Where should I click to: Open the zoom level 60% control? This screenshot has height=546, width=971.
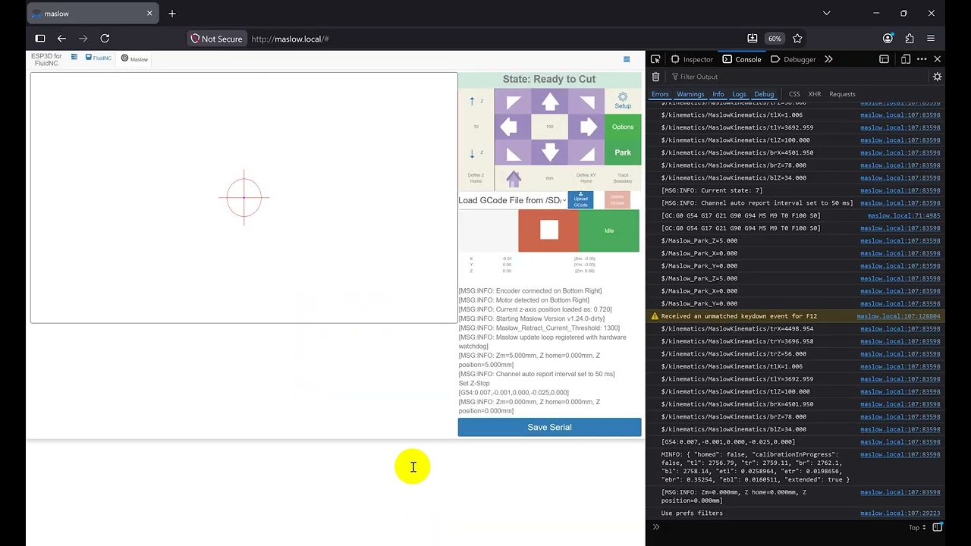tap(775, 39)
